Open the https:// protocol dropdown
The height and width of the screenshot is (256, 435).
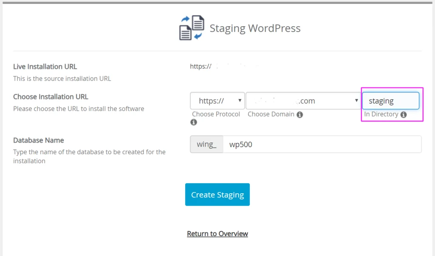[x=217, y=101]
